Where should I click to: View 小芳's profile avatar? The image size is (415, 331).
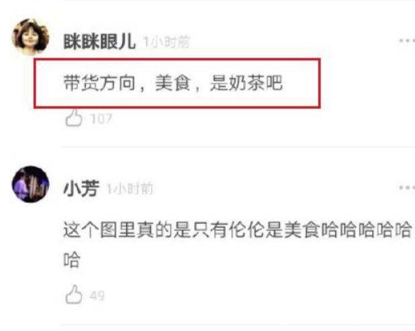31,184
